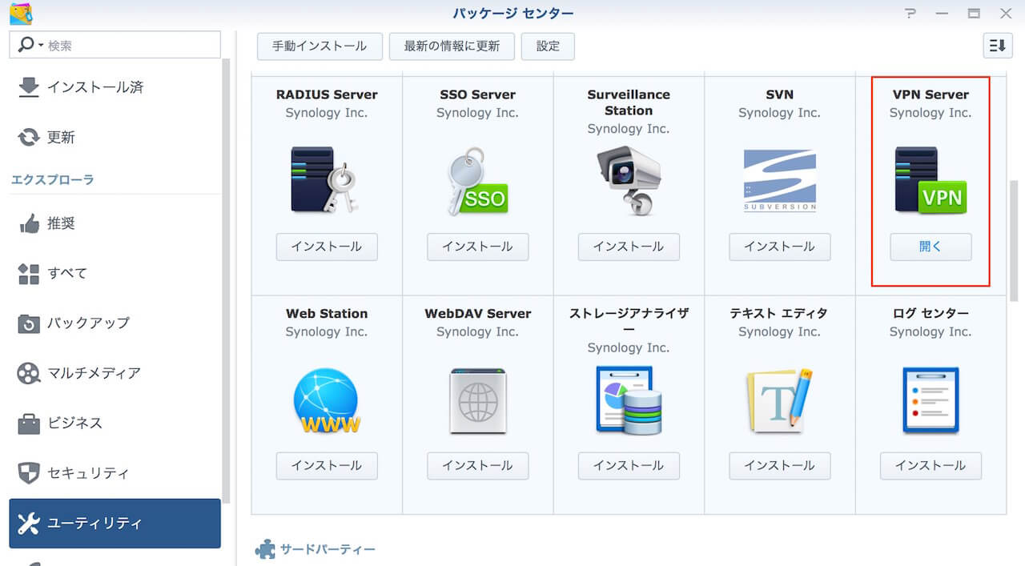Install ログ センター with its インストール button
1025x566 pixels.
point(931,465)
